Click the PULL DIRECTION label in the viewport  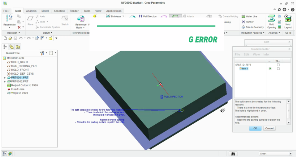pyautogui.click(x=173, y=97)
